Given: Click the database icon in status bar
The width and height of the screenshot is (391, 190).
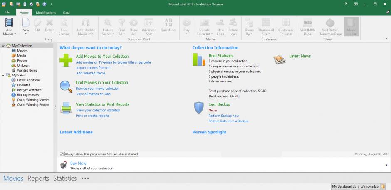Looking at the screenshot, I should point(383,186).
